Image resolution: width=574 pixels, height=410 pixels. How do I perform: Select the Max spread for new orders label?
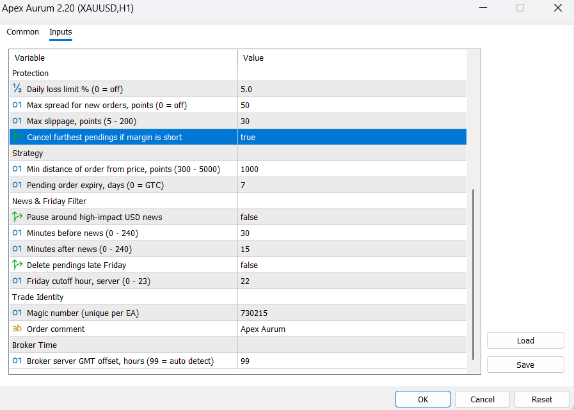(x=107, y=106)
